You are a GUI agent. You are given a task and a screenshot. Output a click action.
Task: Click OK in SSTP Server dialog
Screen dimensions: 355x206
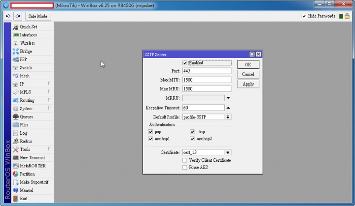pos(248,64)
